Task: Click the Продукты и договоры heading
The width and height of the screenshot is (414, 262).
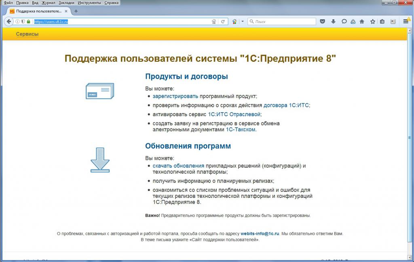Action: pyautogui.click(x=186, y=76)
